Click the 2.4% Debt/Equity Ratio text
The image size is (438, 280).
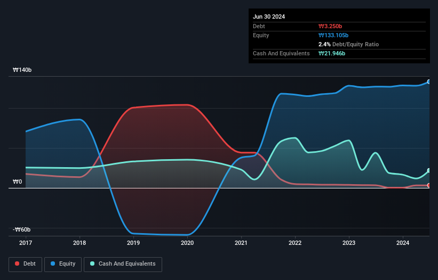point(348,44)
